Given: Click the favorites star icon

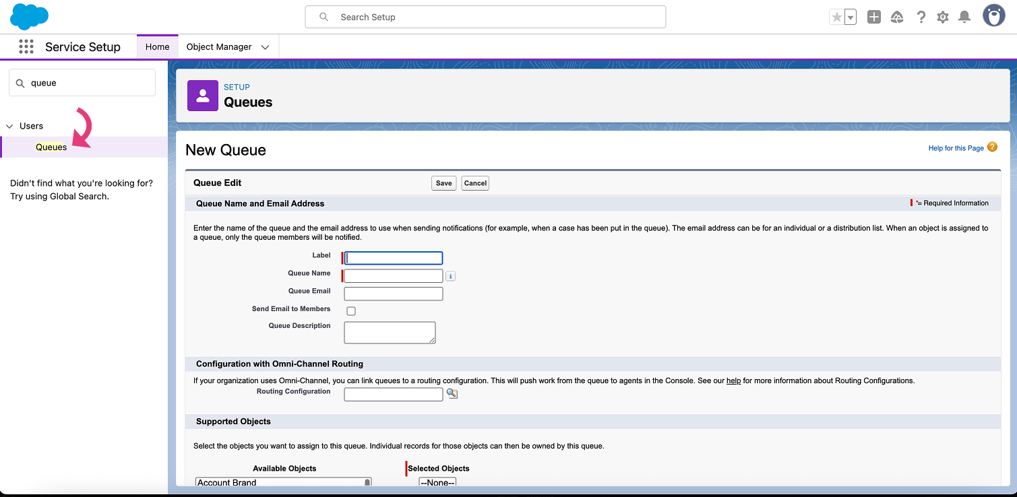Looking at the screenshot, I should pyautogui.click(x=836, y=18).
